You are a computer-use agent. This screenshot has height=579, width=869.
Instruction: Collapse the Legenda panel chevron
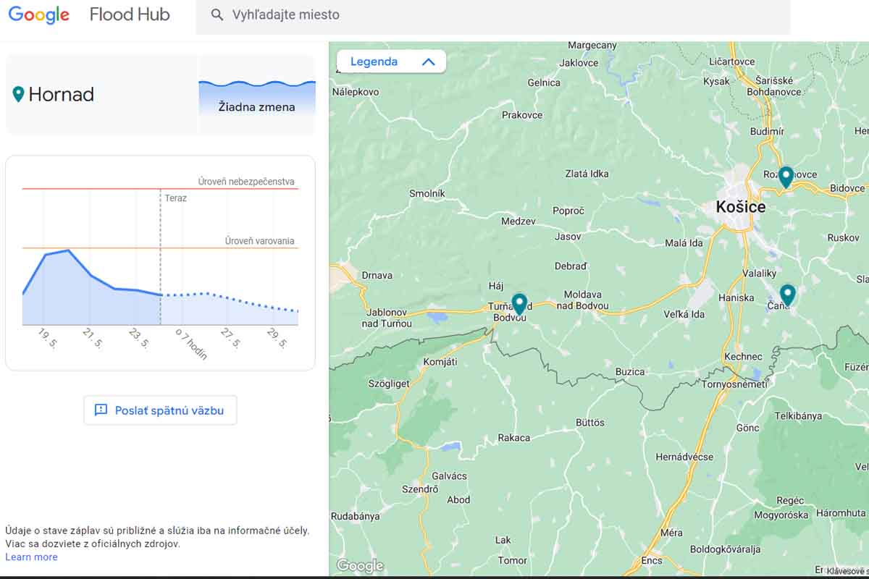tap(428, 62)
